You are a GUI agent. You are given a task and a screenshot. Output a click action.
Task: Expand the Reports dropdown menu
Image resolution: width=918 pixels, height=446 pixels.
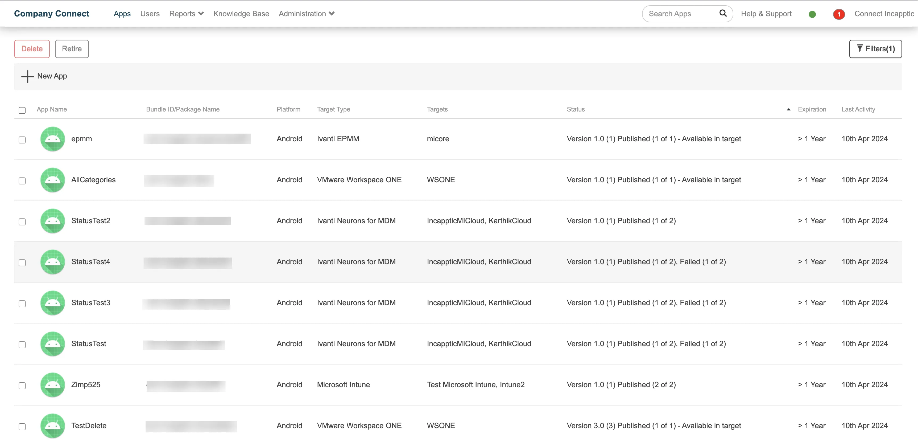[186, 14]
